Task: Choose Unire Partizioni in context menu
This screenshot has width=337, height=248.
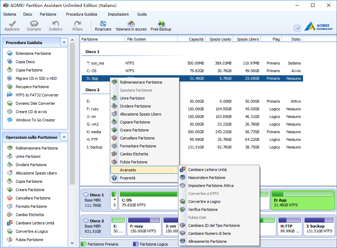Action: pyautogui.click(x=145, y=98)
